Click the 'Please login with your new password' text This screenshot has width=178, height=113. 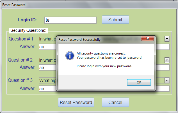(104, 66)
